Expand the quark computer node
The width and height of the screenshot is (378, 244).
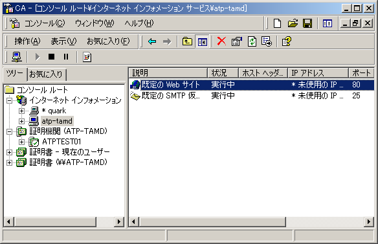[x=22, y=111]
